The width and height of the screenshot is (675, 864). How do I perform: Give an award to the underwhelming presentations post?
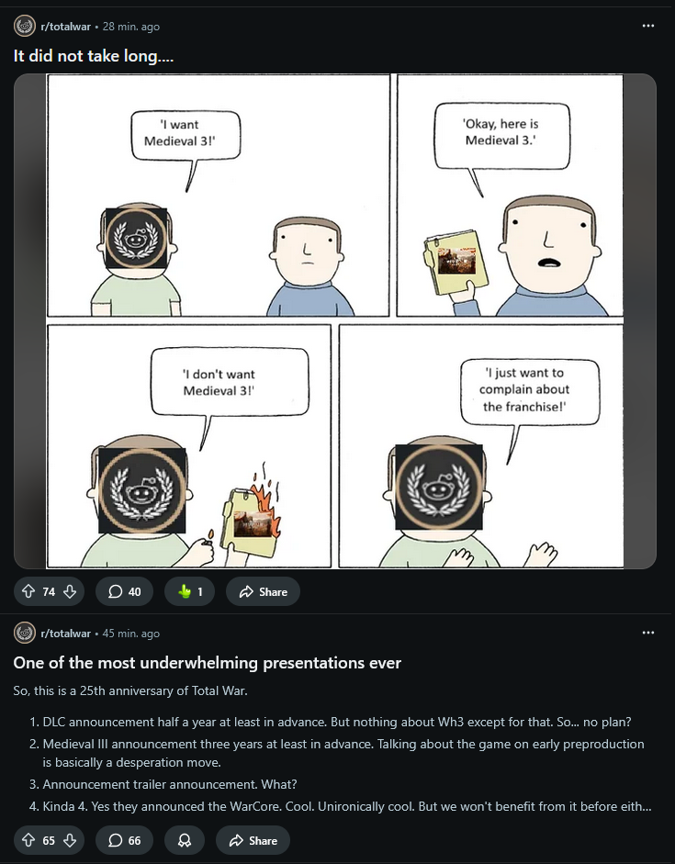(185, 840)
